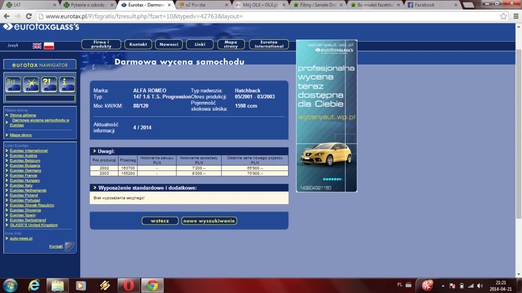This screenshot has height=293, width=522.
Task: Click the eurotax GLASS'S logo
Action: (x=41, y=27)
